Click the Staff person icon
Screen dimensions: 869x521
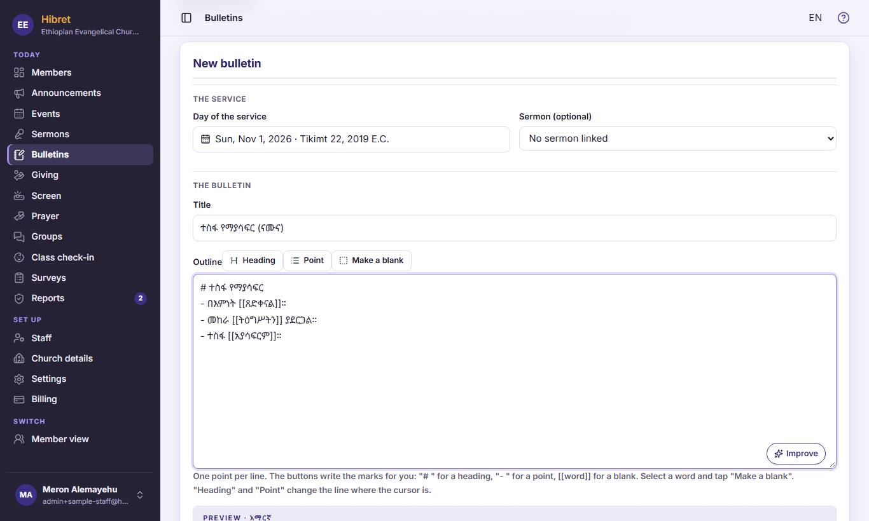tap(19, 338)
